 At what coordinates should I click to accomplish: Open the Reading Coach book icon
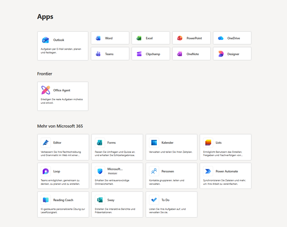[x=46, y=200]
